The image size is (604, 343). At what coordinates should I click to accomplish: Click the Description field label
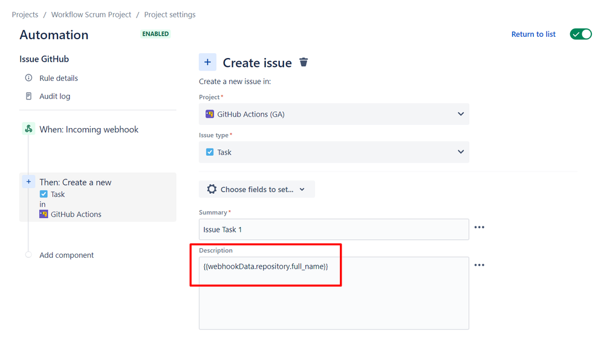[216, 251]
